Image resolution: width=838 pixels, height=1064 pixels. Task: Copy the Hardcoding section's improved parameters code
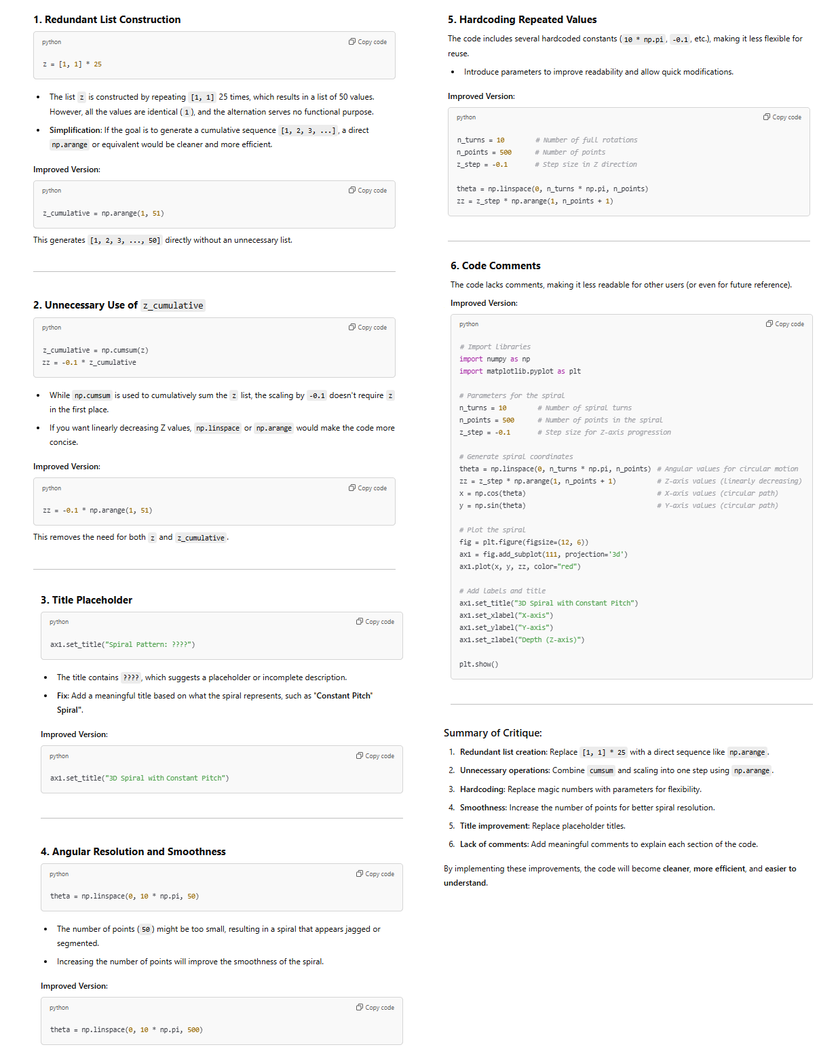coord(782,117)
